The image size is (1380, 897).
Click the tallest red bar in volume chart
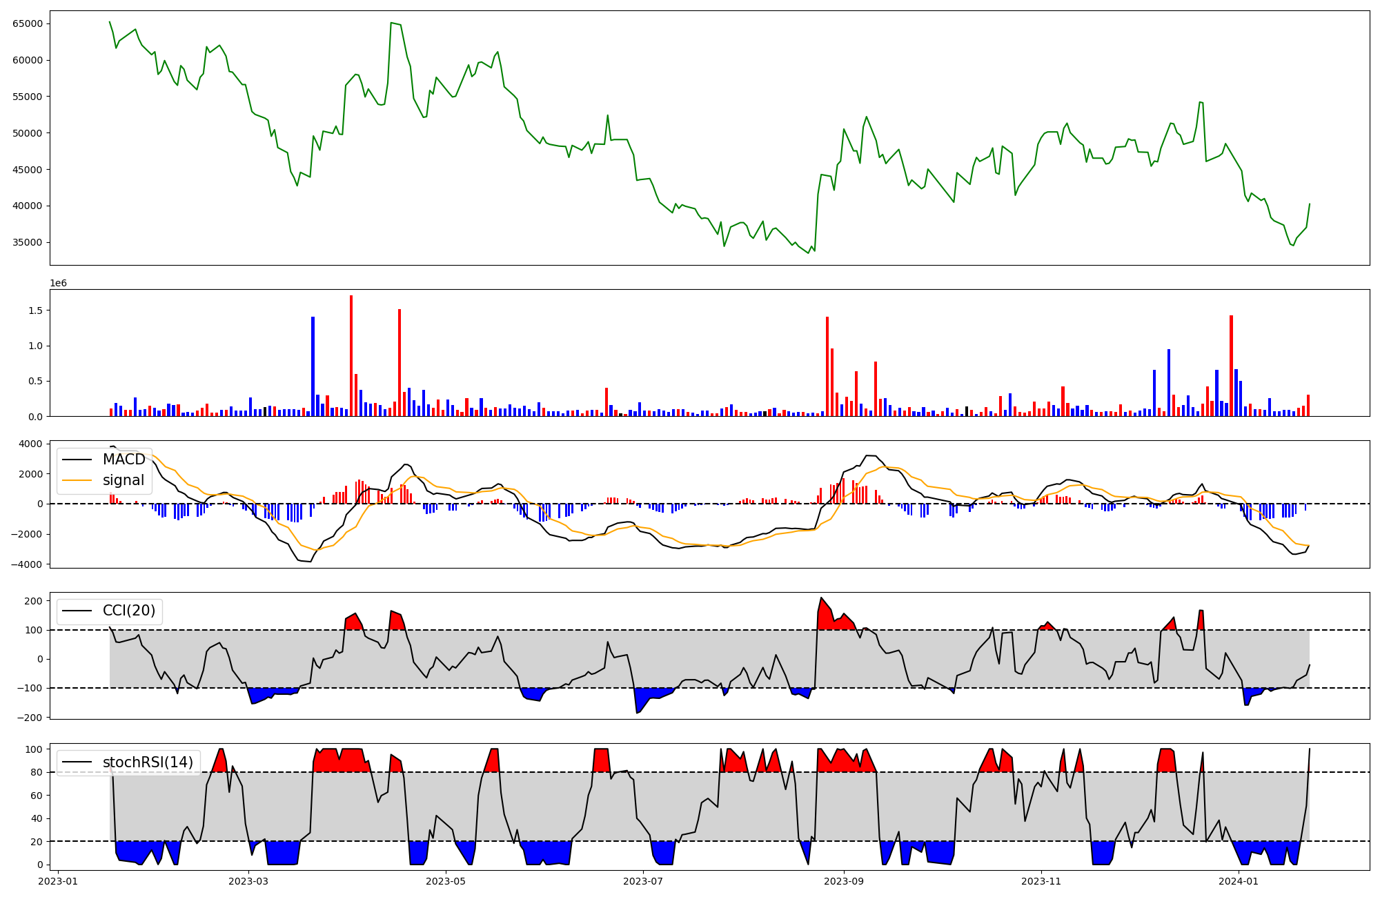351,356
